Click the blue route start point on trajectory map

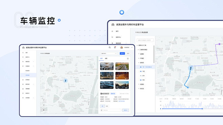click(188, 87)
